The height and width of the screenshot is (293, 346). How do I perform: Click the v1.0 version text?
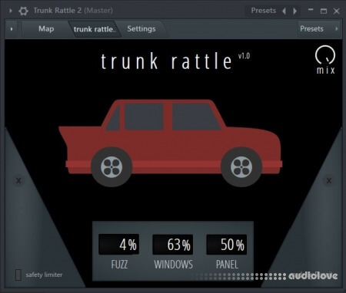tap(244, 56)
